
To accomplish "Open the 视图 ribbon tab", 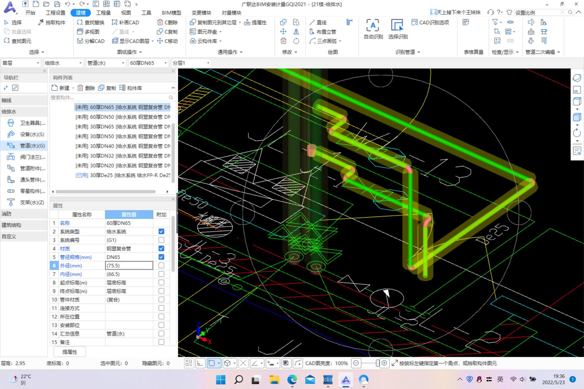I will coord(126,13).
